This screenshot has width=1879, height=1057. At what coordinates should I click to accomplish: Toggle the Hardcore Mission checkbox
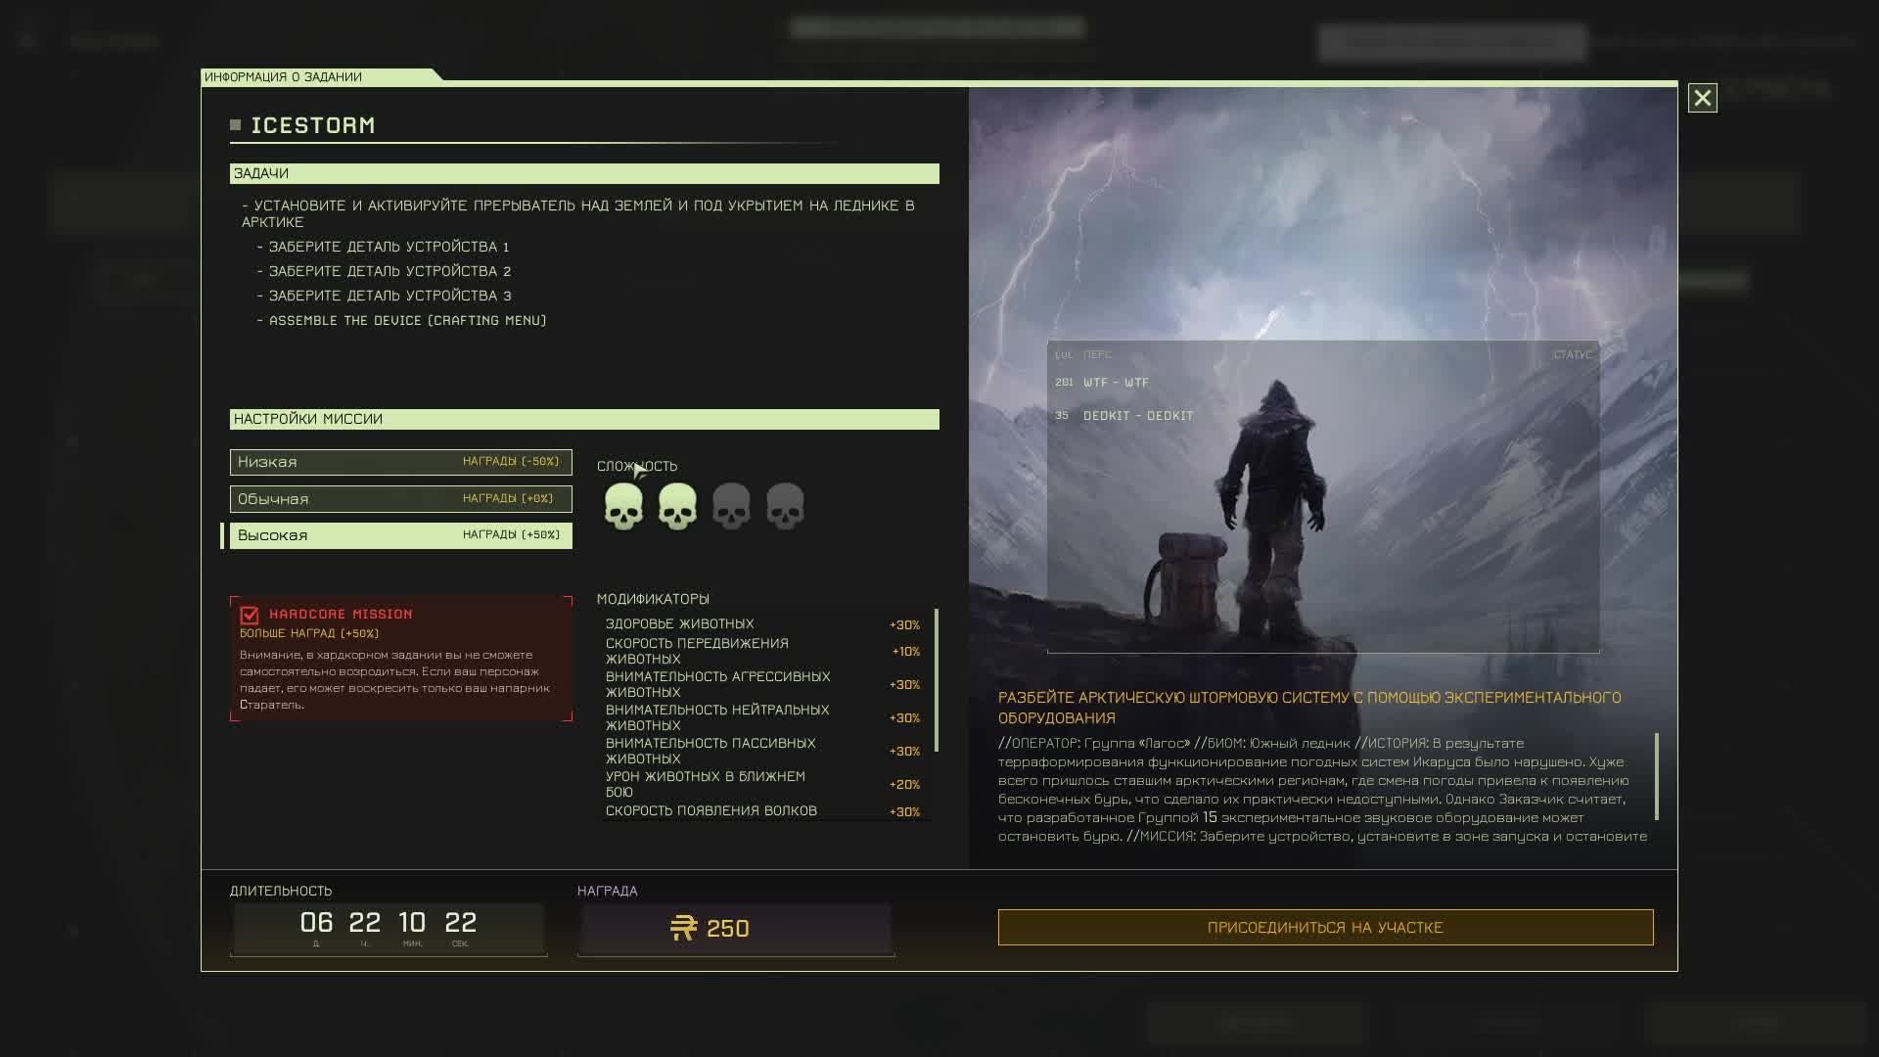tap(250, 616)
